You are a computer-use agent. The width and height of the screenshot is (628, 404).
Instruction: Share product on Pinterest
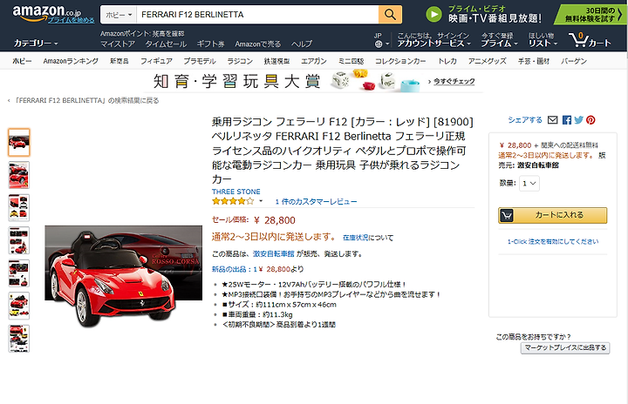(590, 120)
